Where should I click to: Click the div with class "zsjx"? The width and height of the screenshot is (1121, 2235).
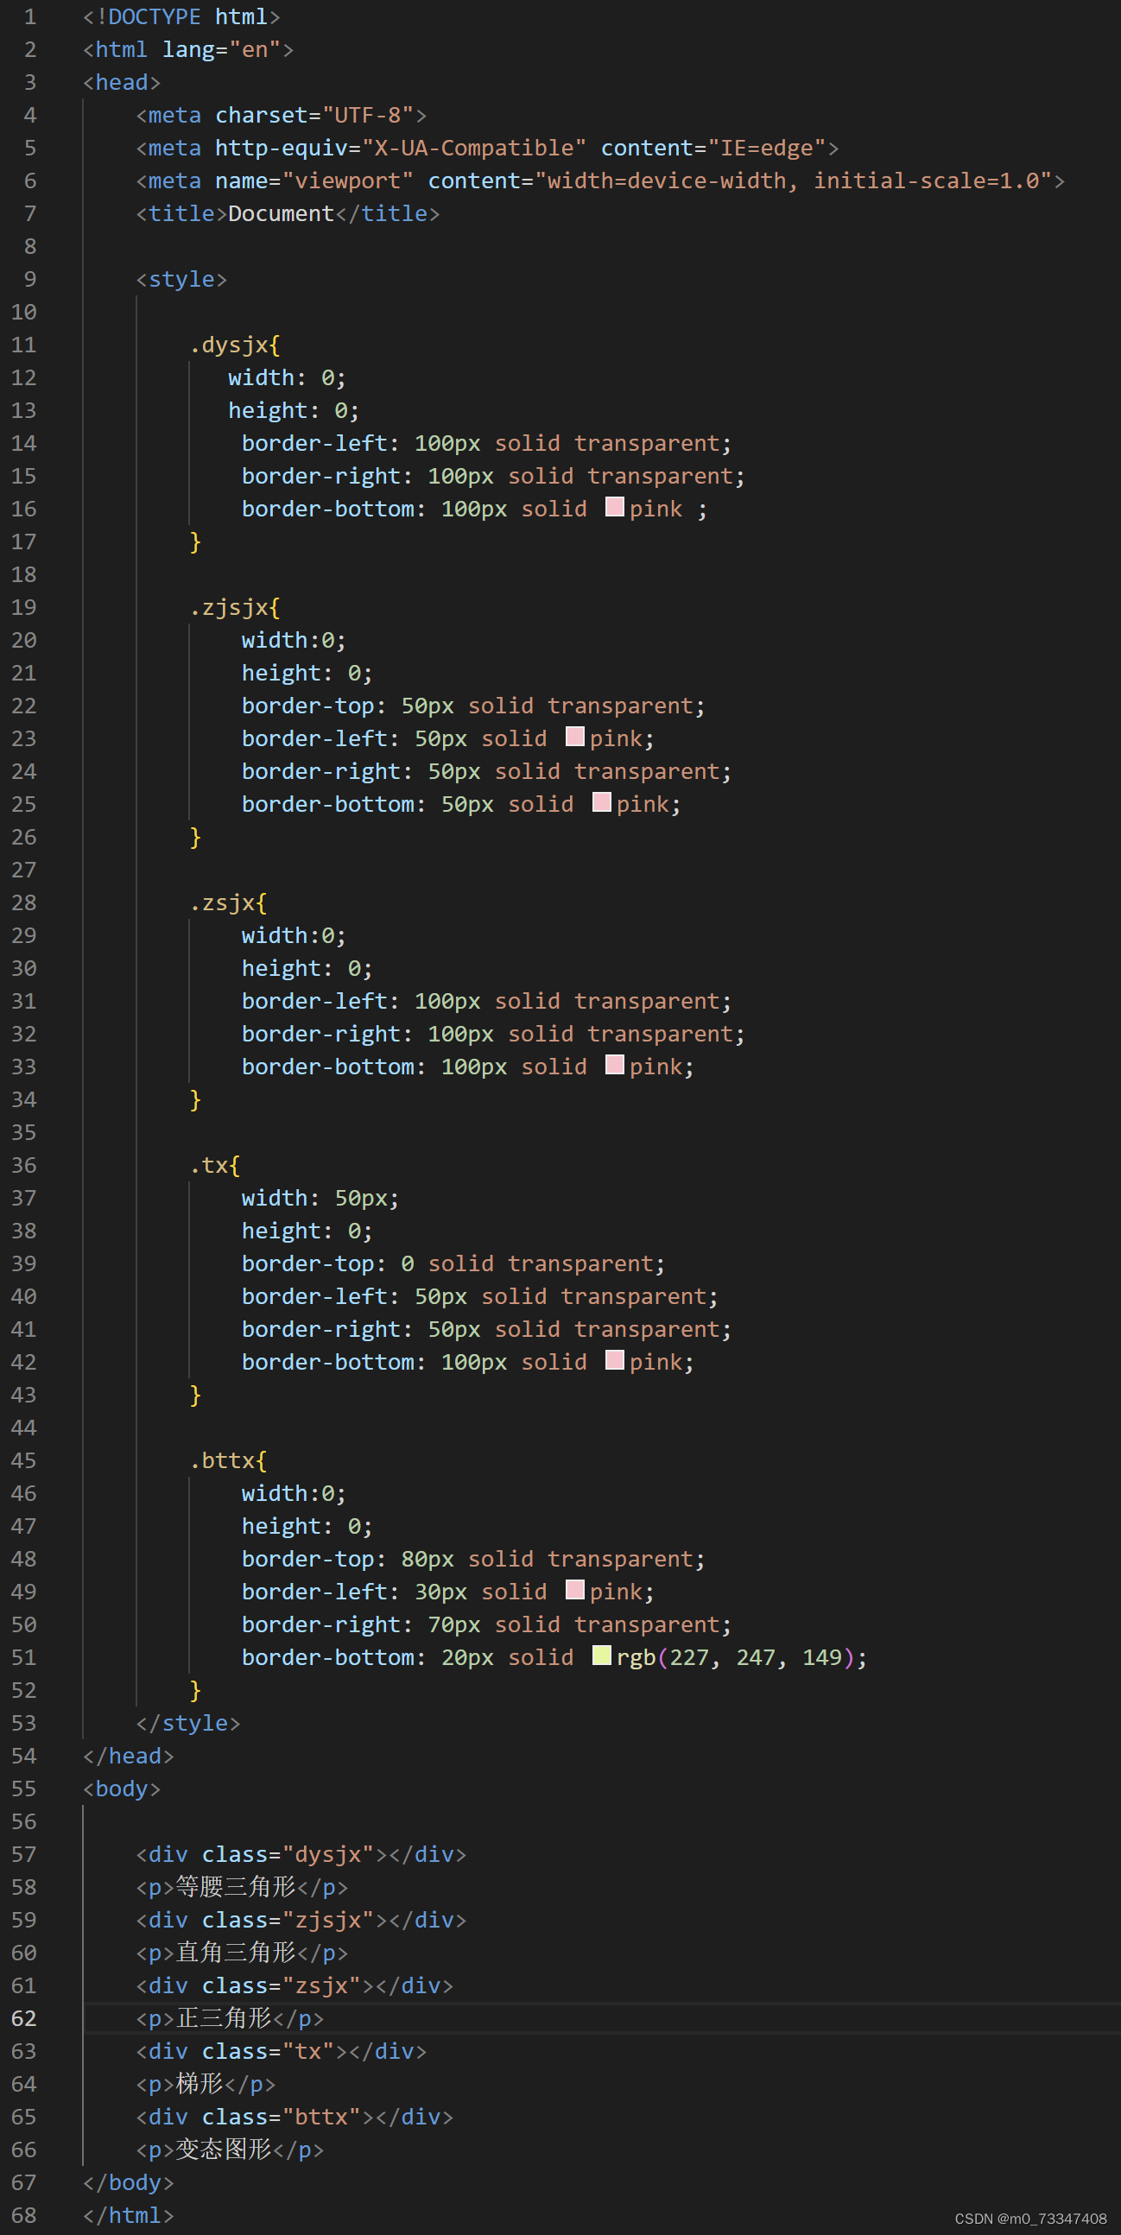294,1985
